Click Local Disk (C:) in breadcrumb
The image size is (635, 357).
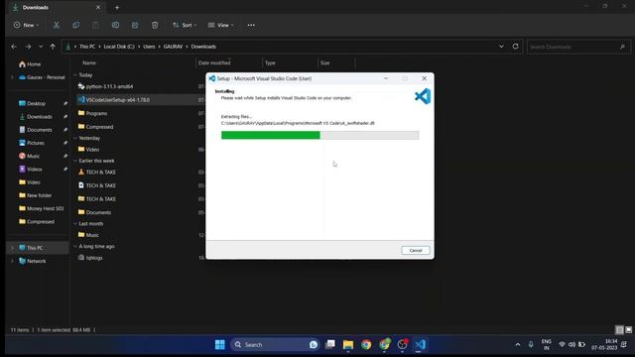pyautogui.click(x=119, y=47)
